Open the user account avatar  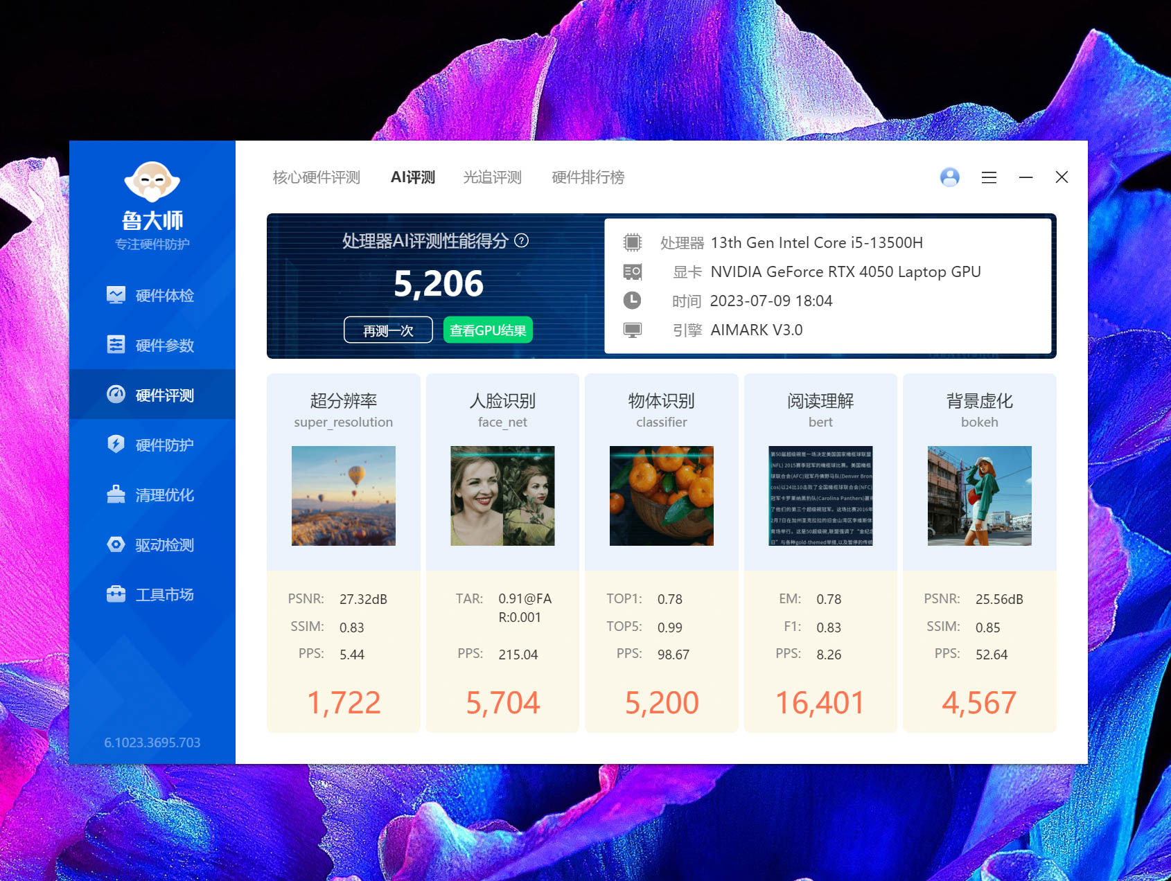949,177
